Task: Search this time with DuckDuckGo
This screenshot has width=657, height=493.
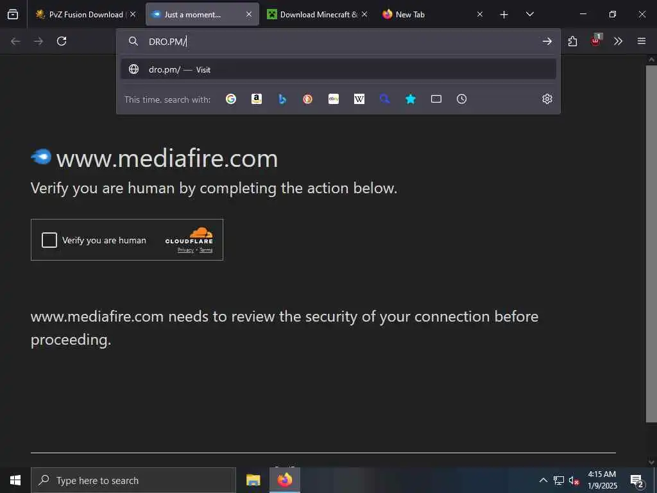Action: coord(308,99)
